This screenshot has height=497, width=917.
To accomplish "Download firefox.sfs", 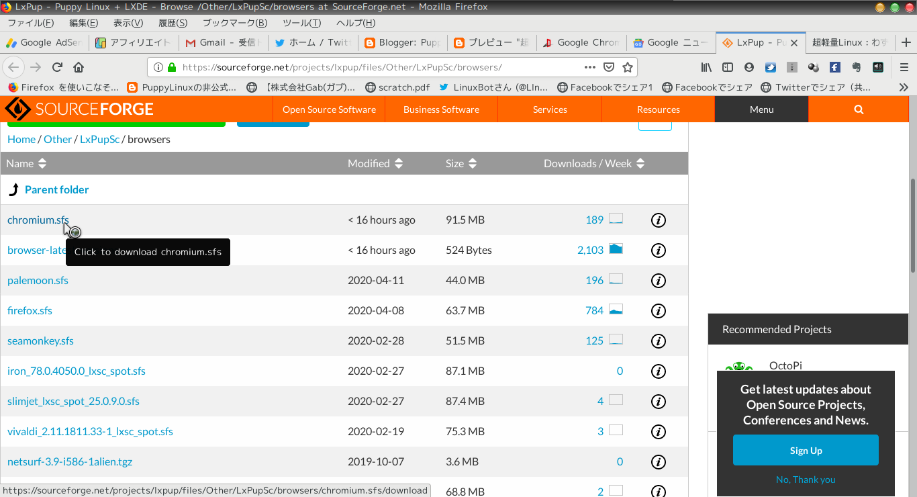I will point(30,310).
